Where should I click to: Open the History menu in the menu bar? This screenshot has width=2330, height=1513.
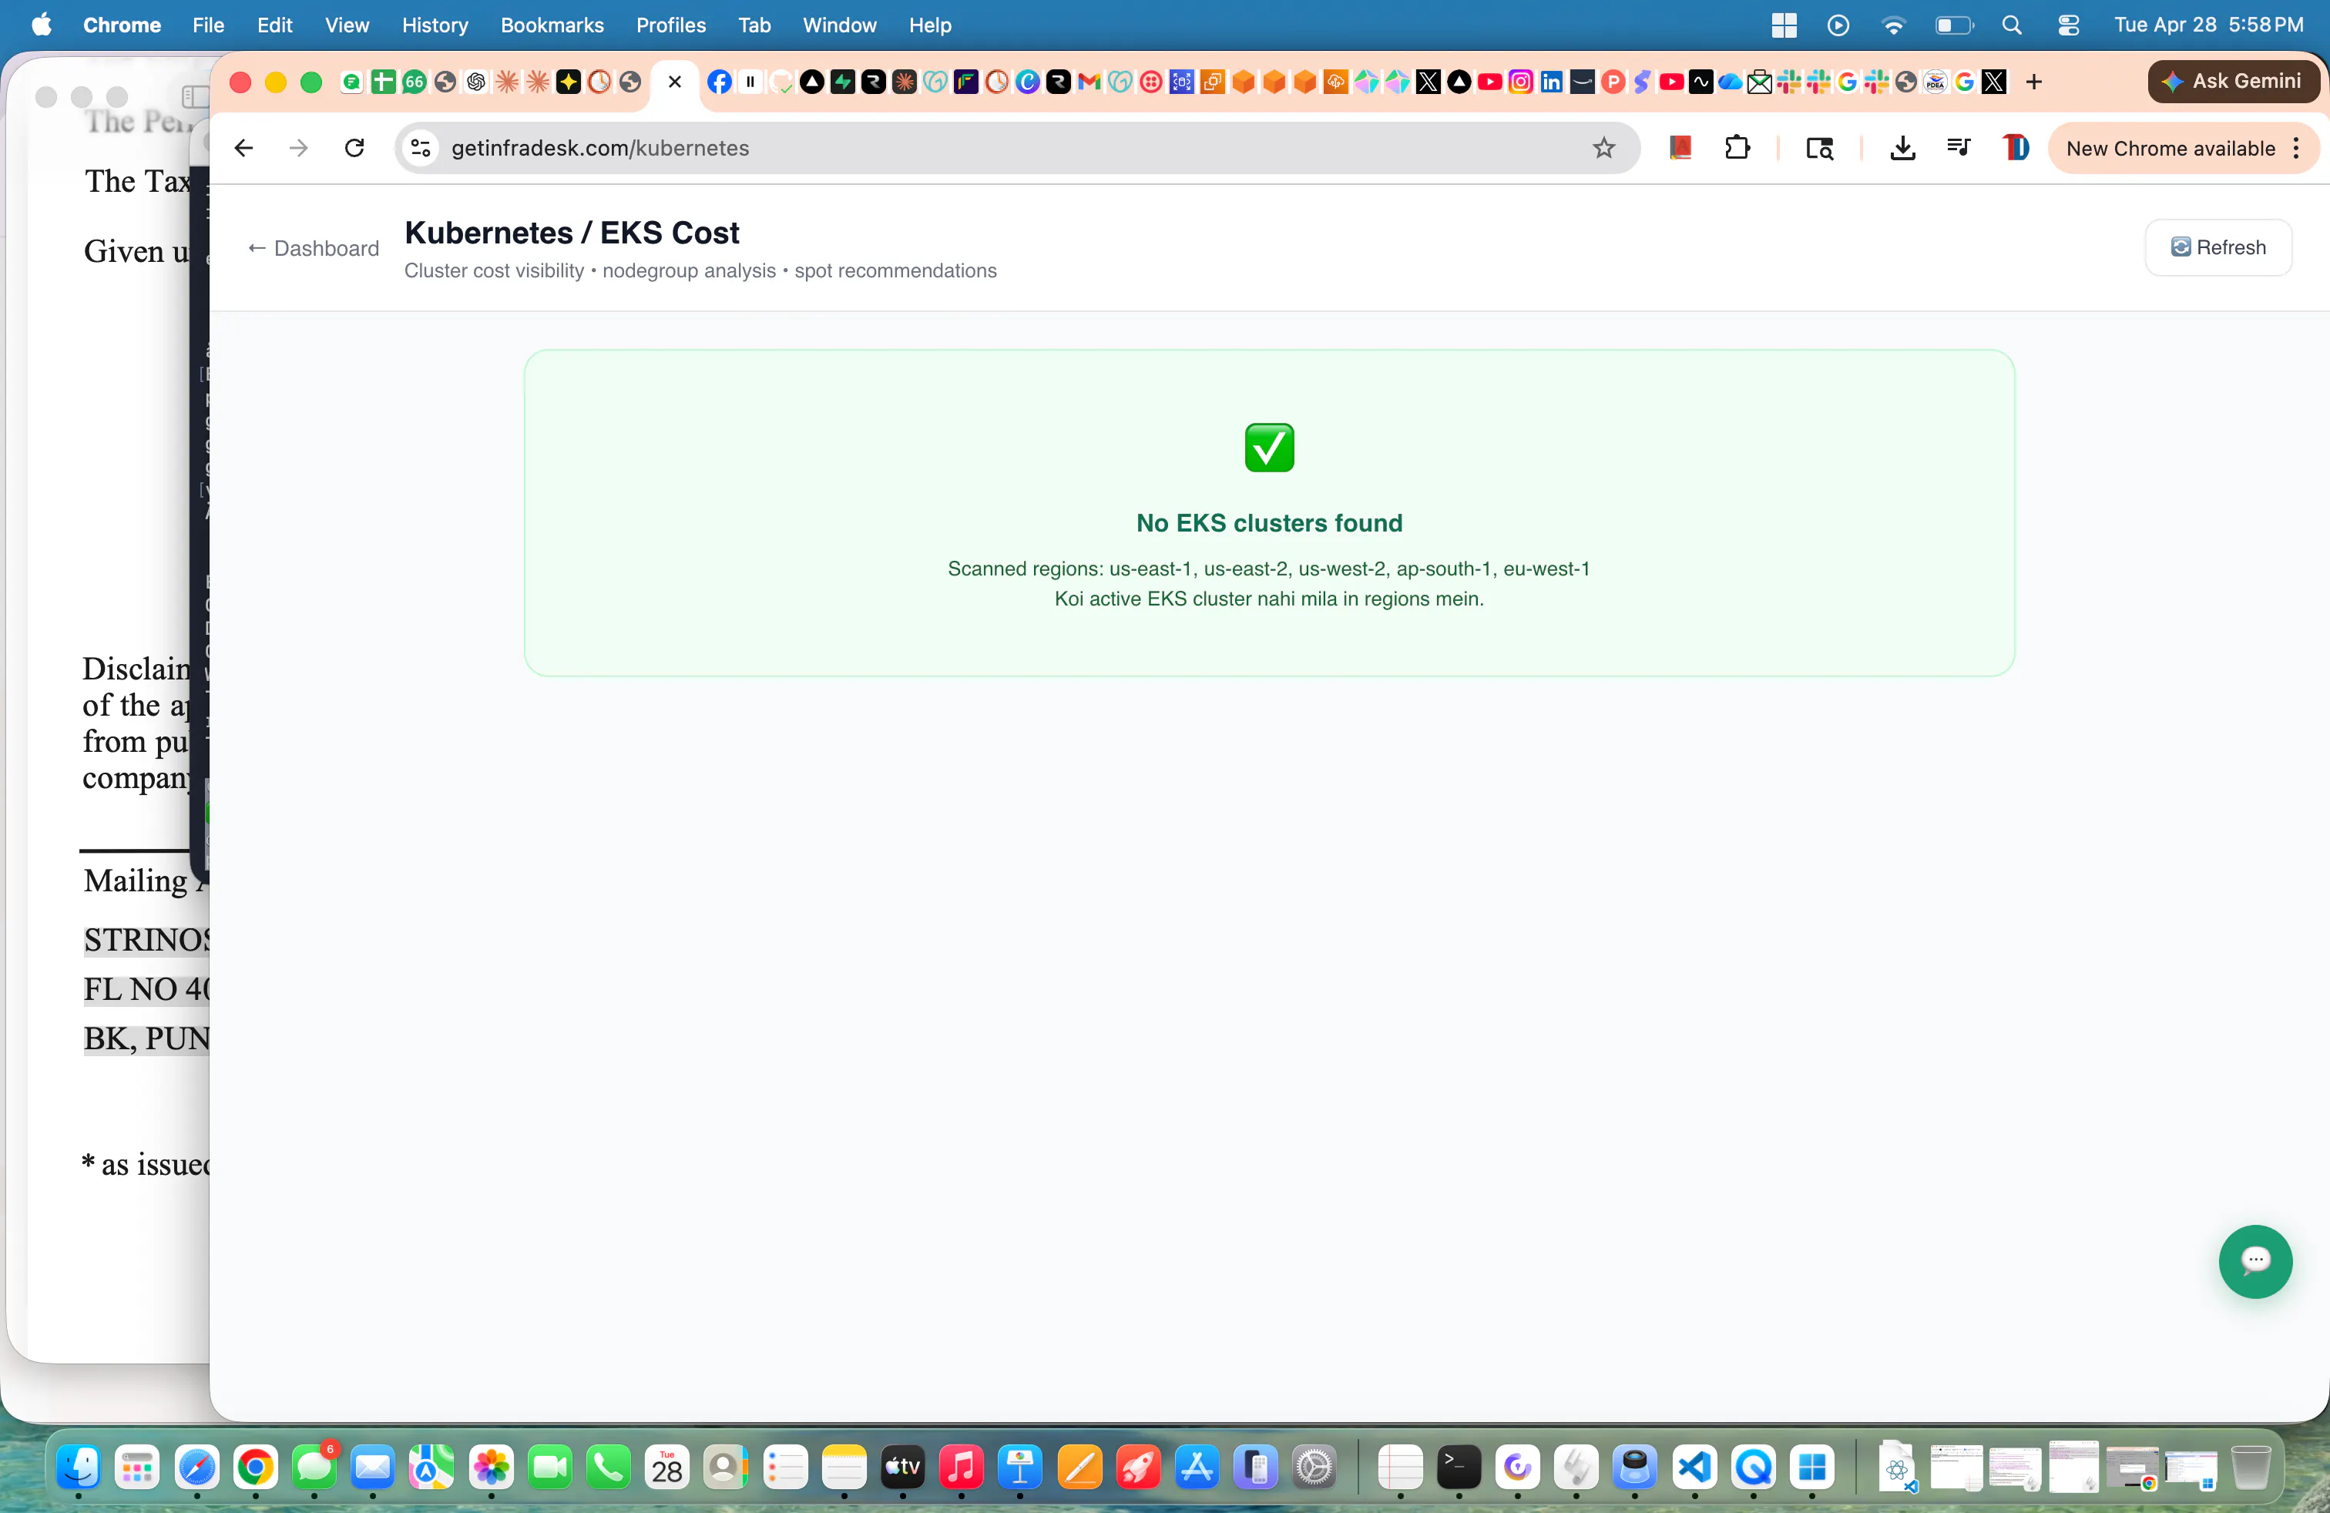(x=435, y=25)
